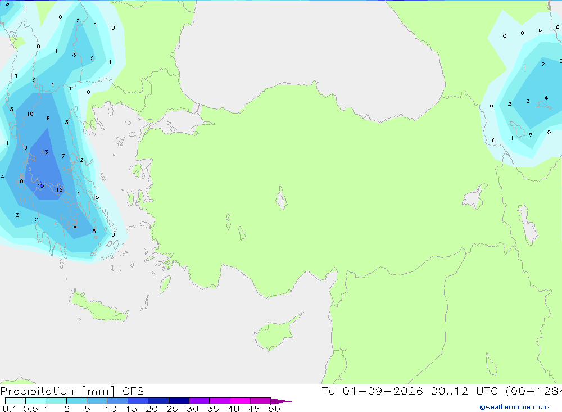Select the 2–5 mm legend swatch
562x412 pixels.
(76, 401)
